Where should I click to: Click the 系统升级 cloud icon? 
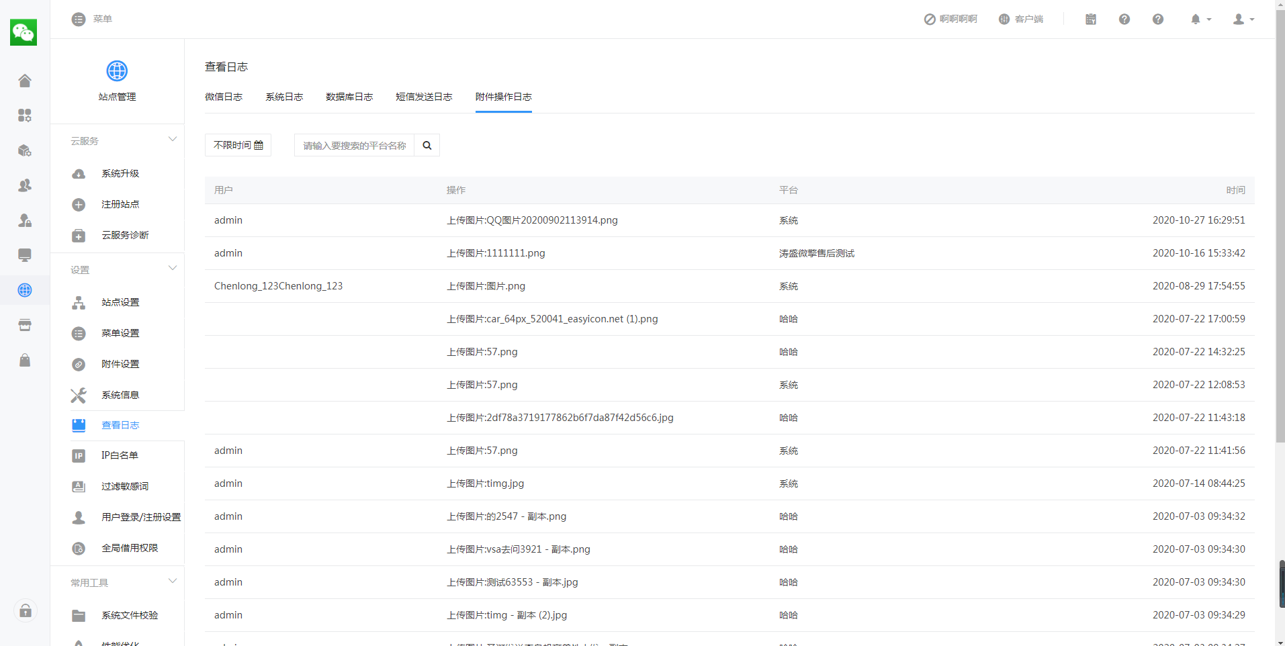(79, 174)
